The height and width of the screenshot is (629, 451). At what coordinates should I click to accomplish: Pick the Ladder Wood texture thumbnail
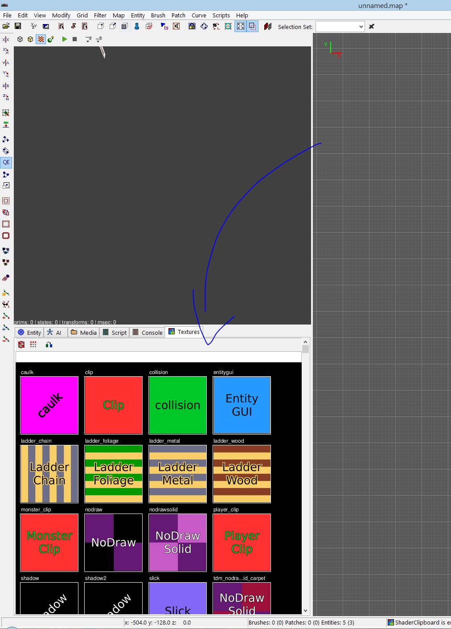pyautogui.click(x=242, y=474)
